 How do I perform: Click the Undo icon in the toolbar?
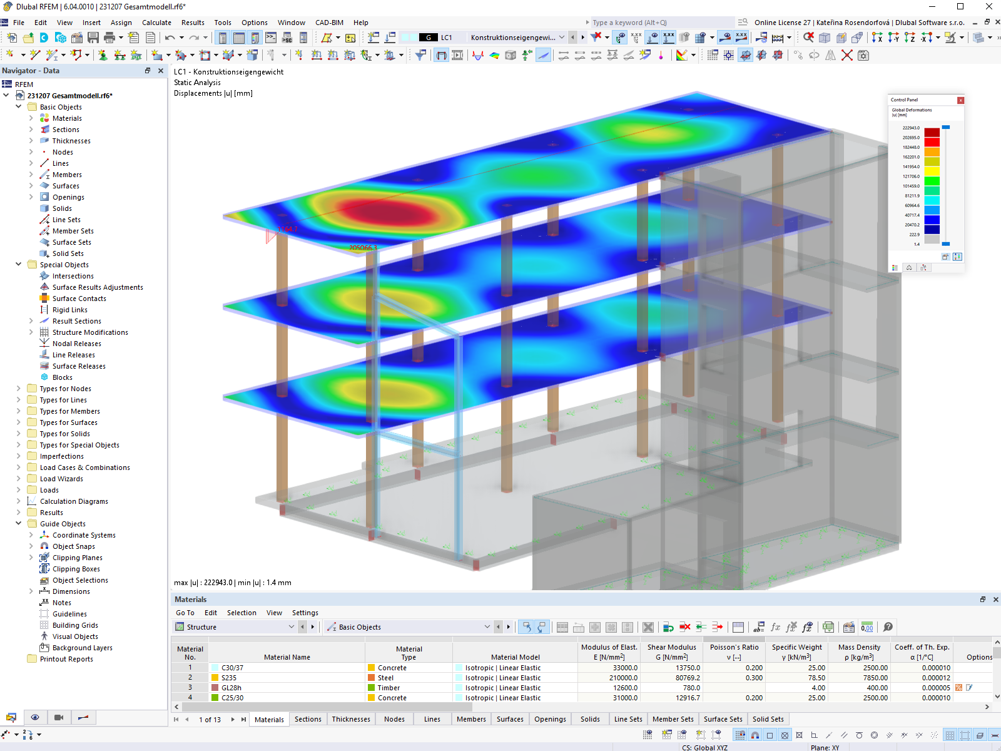(170, 38)
